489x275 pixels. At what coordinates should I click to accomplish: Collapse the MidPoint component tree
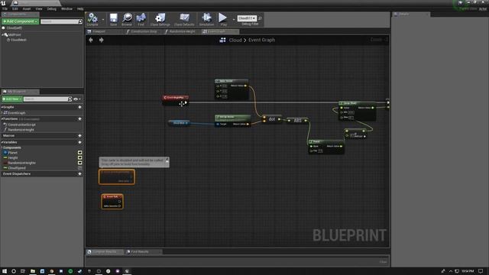(2, 34)
